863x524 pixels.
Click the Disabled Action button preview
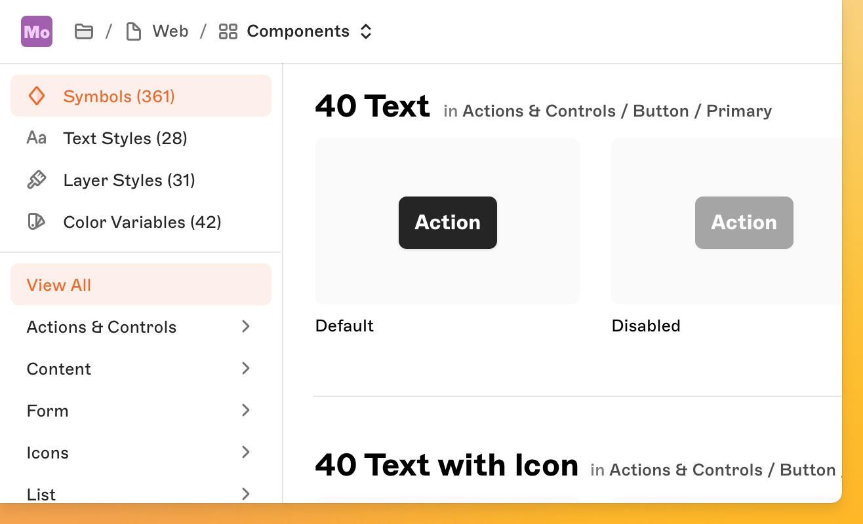click(x=744, y=222)
